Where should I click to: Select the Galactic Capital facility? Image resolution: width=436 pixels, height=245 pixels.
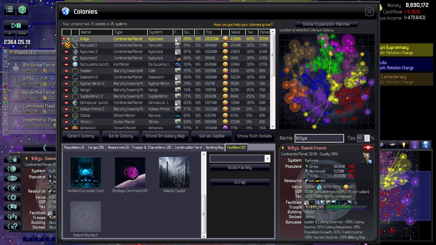click(174, 172)
